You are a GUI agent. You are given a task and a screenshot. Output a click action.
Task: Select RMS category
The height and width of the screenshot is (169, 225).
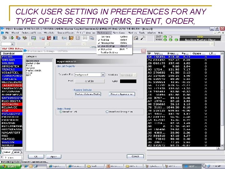[x=28, y=75]
